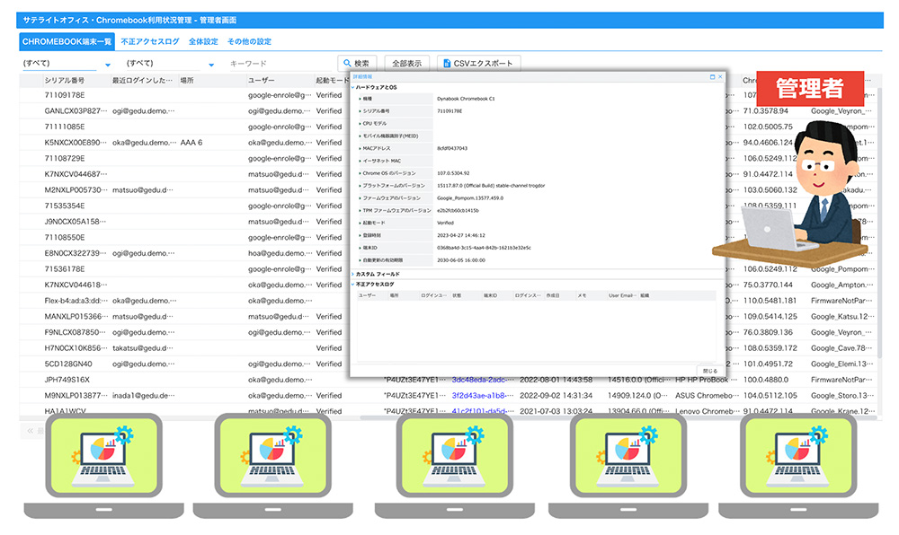Click timestamp 2022-09-02 14:31:34
This screenshot has height=535, width=899.
(556, 395)
